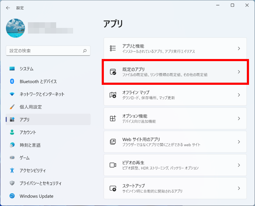Click the アカウント person icon
Screen dimensions: 255x206
(x=12, y=132)
